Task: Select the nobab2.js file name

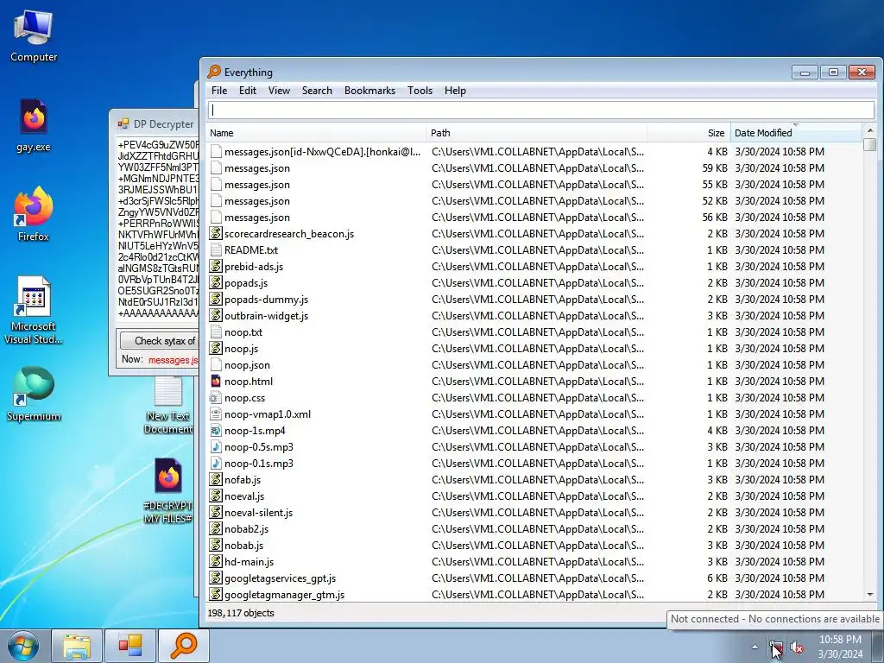Action: coord(246,529)
